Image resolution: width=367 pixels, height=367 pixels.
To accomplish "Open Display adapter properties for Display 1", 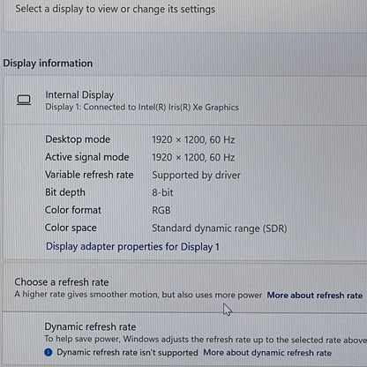I will [132, 246].
